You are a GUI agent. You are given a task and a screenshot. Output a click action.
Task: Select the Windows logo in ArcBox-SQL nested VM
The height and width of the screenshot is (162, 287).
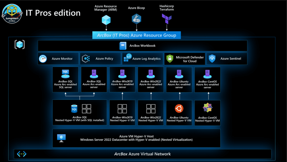[x=86, y=109]
